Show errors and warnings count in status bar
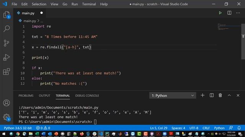This screenshot has width=245, height=137. (x=43, y=128)
